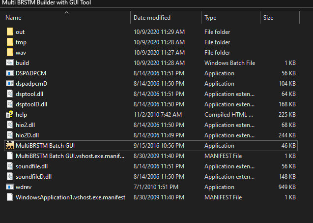Select the dsptool.dll file icon
Screen dimensions: 313x223
coord(10,94)
